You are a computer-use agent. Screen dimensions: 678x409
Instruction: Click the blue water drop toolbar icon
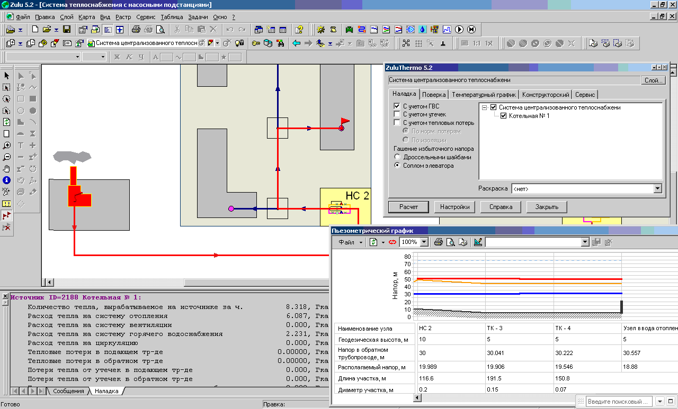point(422,30)
